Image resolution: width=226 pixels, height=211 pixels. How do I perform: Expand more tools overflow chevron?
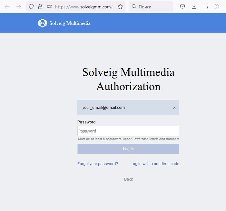point(217,7)
